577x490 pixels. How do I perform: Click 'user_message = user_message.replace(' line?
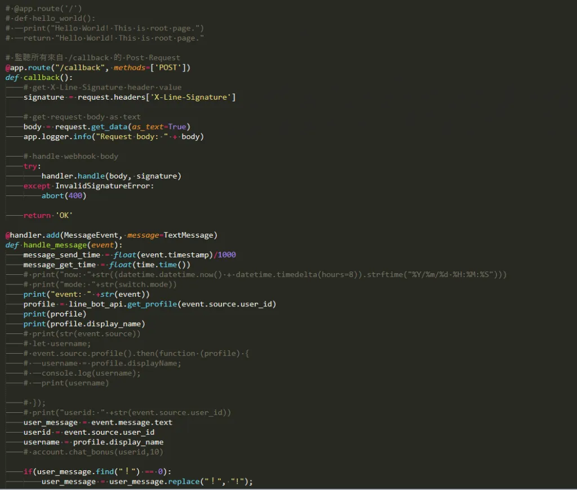[147, 482]
